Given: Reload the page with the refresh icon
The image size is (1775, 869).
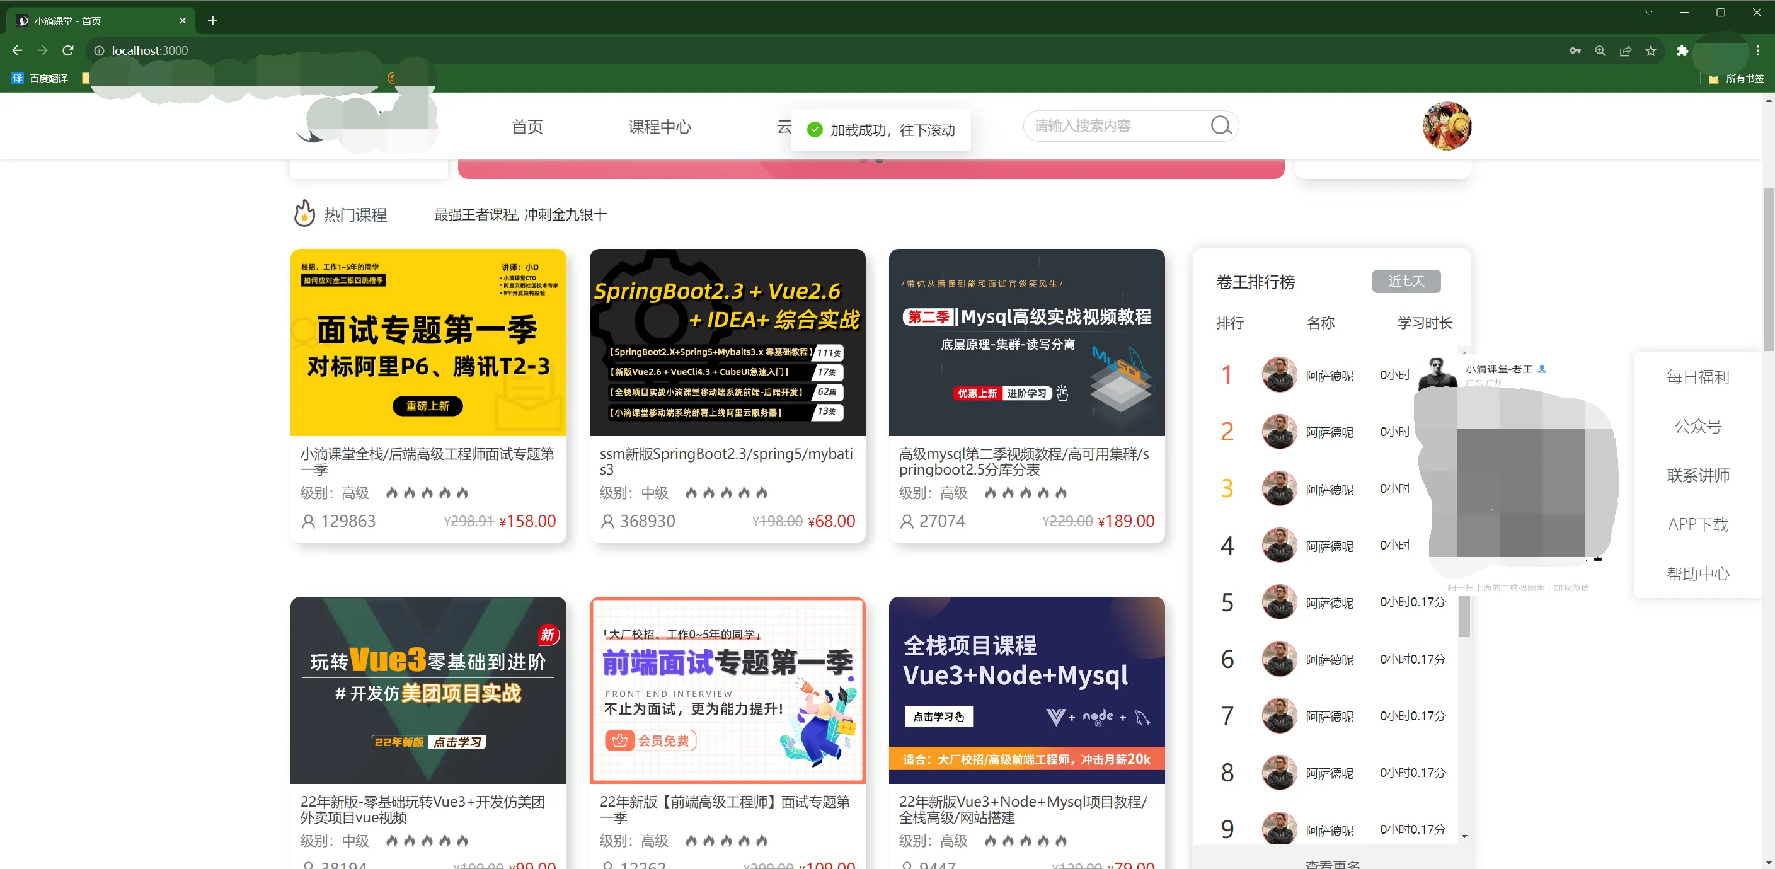Looking at the screenshot, I should 67,50.
